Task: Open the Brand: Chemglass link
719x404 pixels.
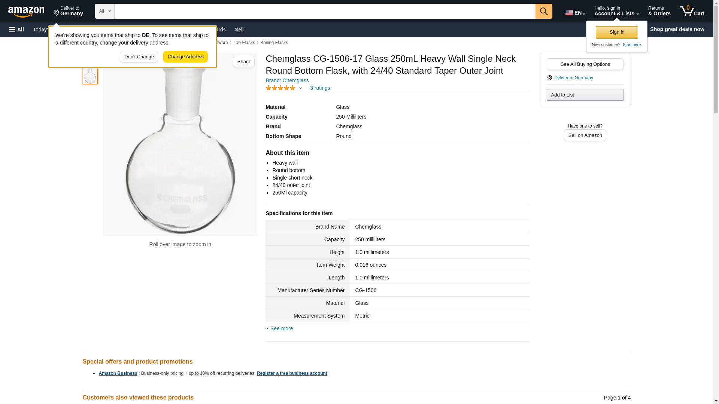Action: point(287,80)
